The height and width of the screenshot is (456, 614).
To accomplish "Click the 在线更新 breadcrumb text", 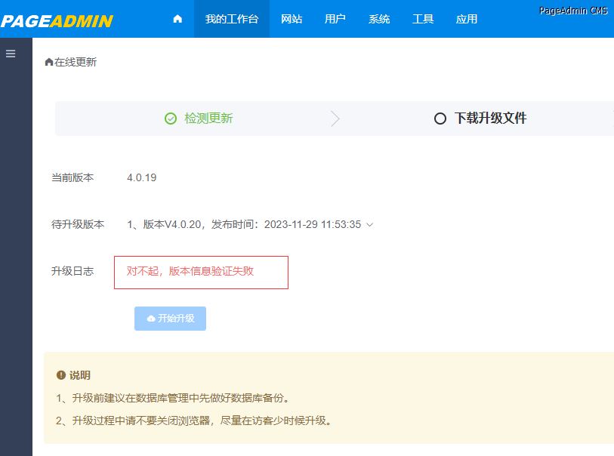I will click(76, 62).
